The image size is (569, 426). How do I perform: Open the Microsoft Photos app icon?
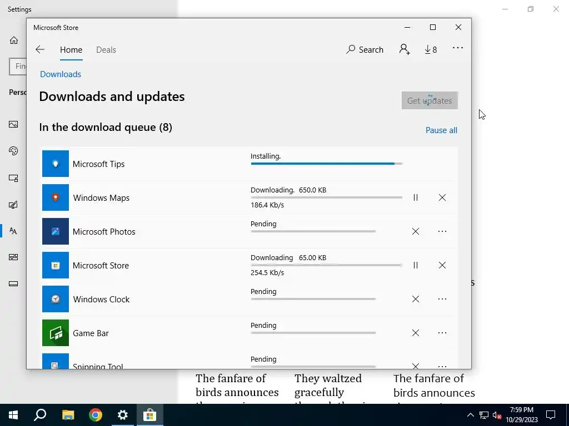pyautogui.click(x=56, y=231)
